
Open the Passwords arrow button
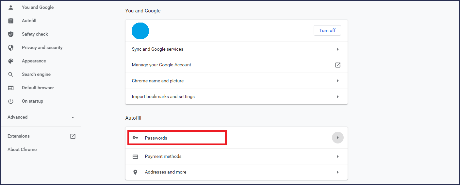point(338,138)
